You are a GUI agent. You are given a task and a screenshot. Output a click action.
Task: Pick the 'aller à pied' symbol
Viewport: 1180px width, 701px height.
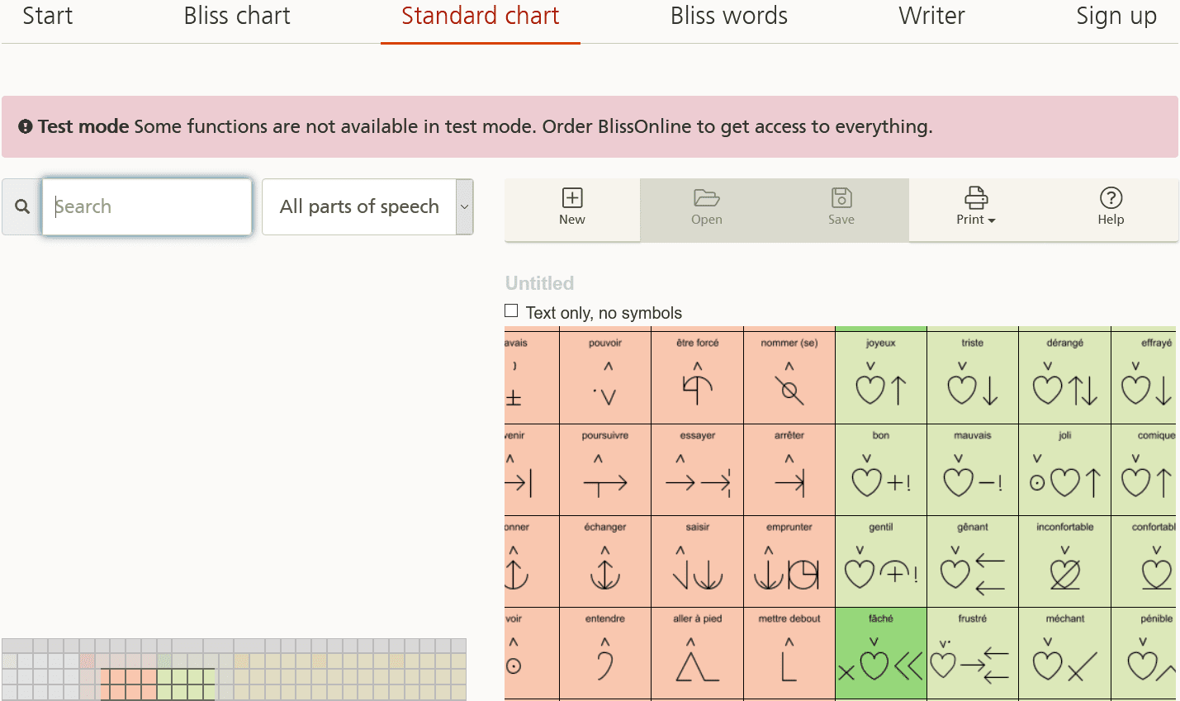[x=697, y=653]
